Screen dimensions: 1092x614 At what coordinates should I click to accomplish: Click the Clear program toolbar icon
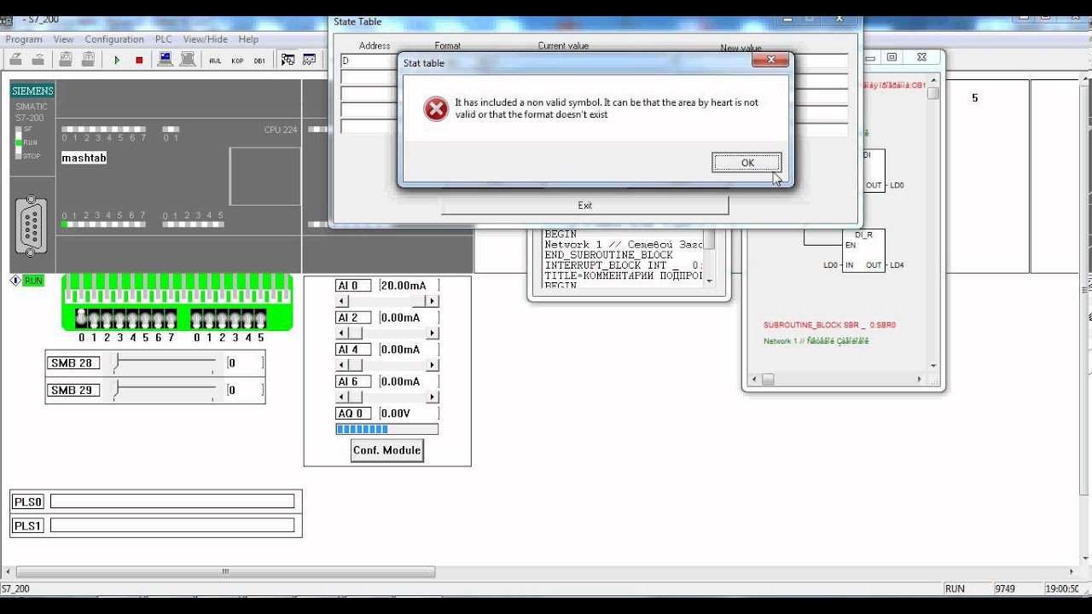(15, 60)
